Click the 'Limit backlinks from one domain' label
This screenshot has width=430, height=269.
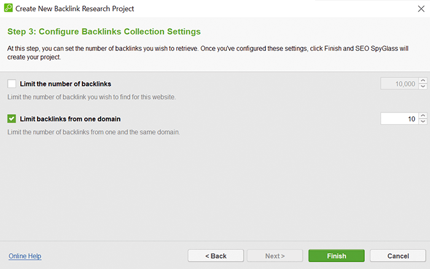click(70, 119)
